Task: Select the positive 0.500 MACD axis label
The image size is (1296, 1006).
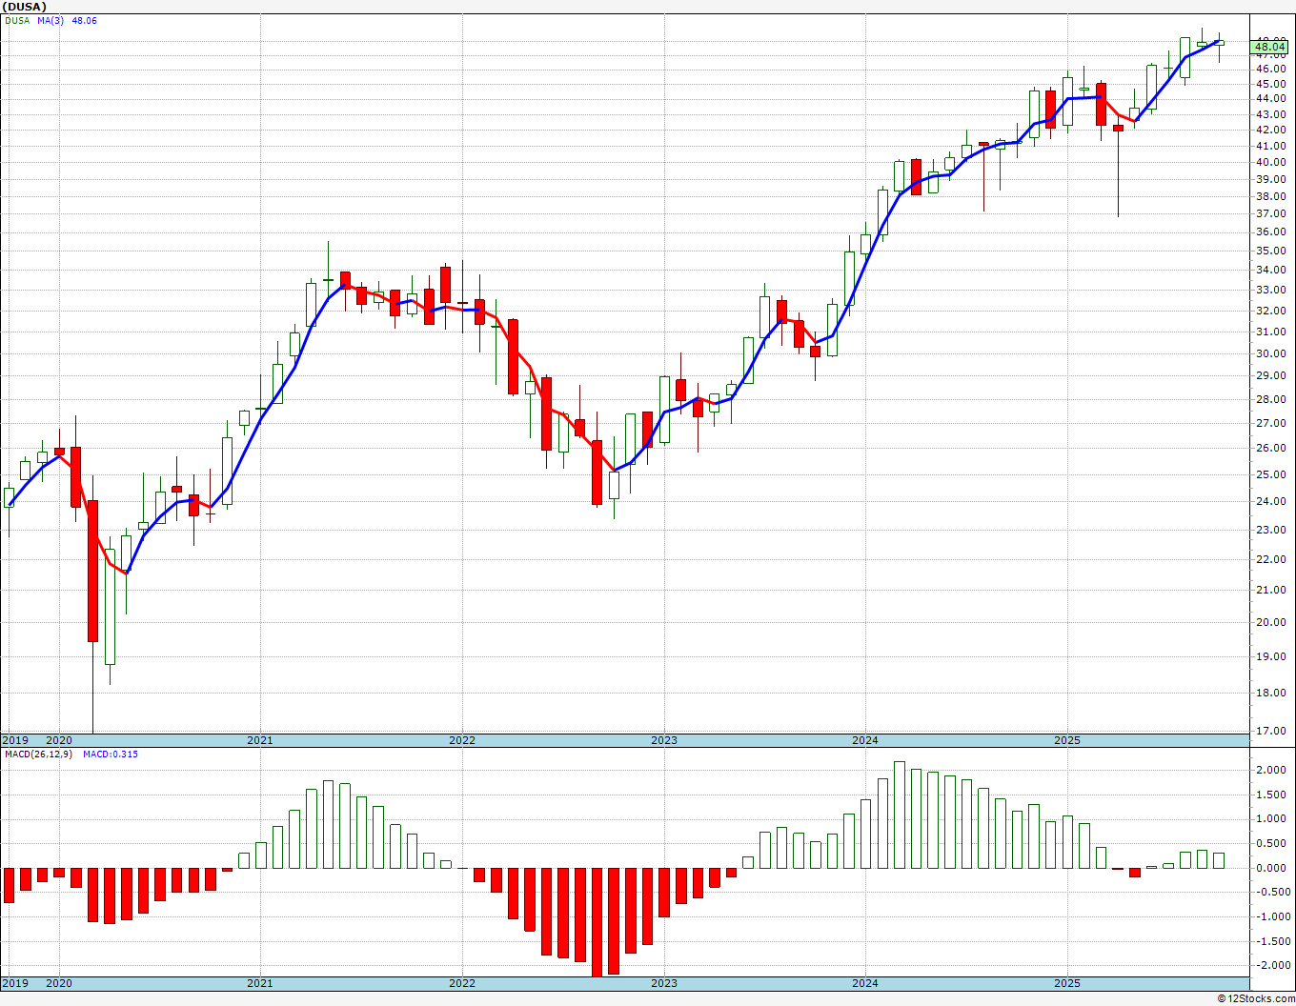Action: tap(1271, 843)
